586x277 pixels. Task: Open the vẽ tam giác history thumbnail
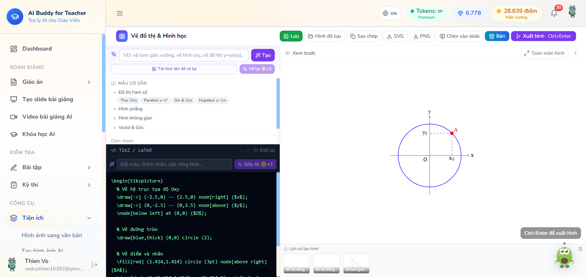[x=356, y=264]
